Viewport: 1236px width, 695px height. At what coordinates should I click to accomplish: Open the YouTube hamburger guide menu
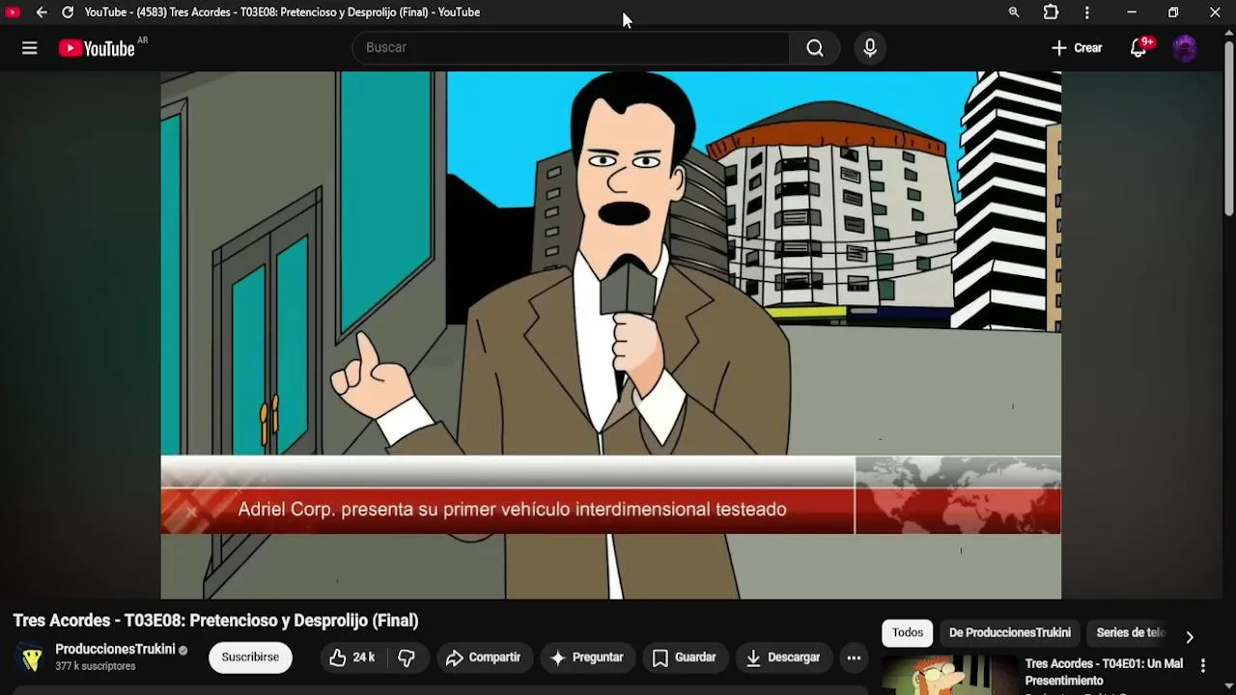click(x=30, y=48)
